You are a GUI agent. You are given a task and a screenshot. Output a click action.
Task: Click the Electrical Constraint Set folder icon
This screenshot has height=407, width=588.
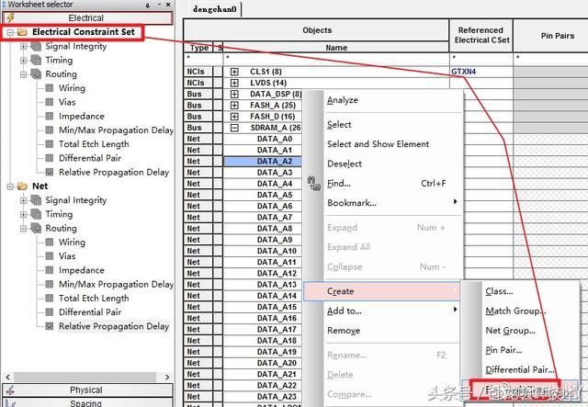click(x=22, y=32)
